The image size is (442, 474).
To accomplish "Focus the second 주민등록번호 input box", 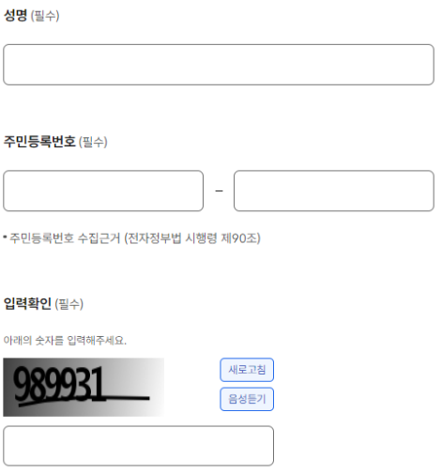I will [x=334, y=191].
